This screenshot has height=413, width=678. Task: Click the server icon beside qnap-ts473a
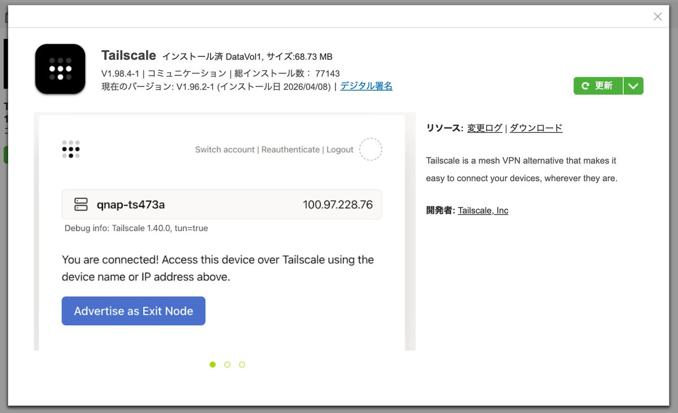(x=81, y=204)
